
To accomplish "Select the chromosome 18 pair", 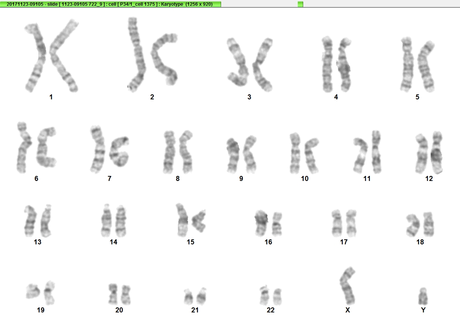I will coord(420,225).
